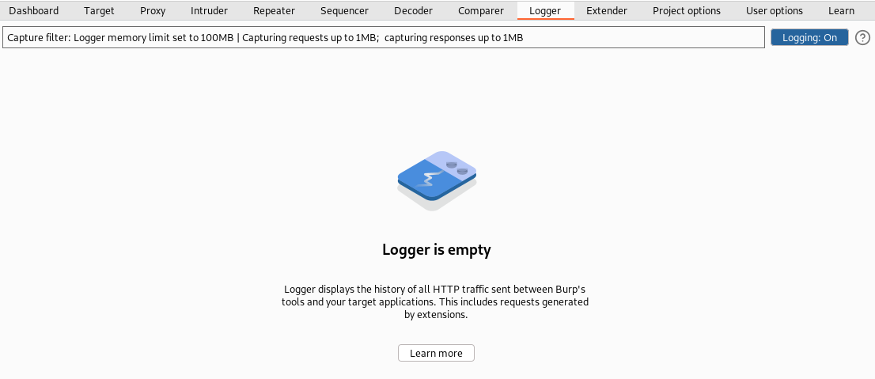Open the Sequencer tab
The height and width of the screenshot is (379, 875).
(344, 10)
